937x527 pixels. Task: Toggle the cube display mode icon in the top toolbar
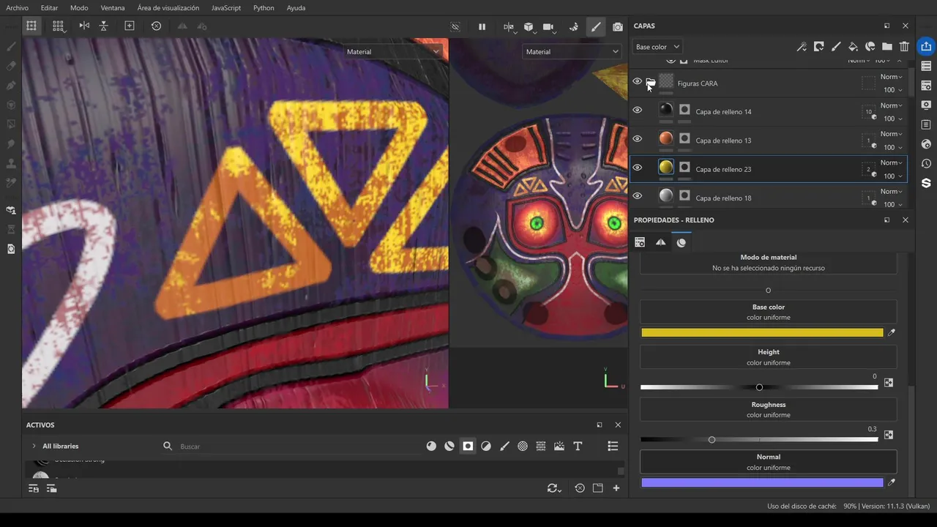coord(529,26)
